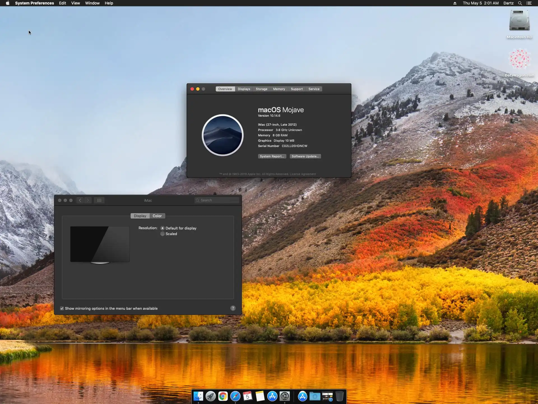Open Launchpad rocket icon in Dock
Screen dimensions: 538x404
(x=211, y=396)
